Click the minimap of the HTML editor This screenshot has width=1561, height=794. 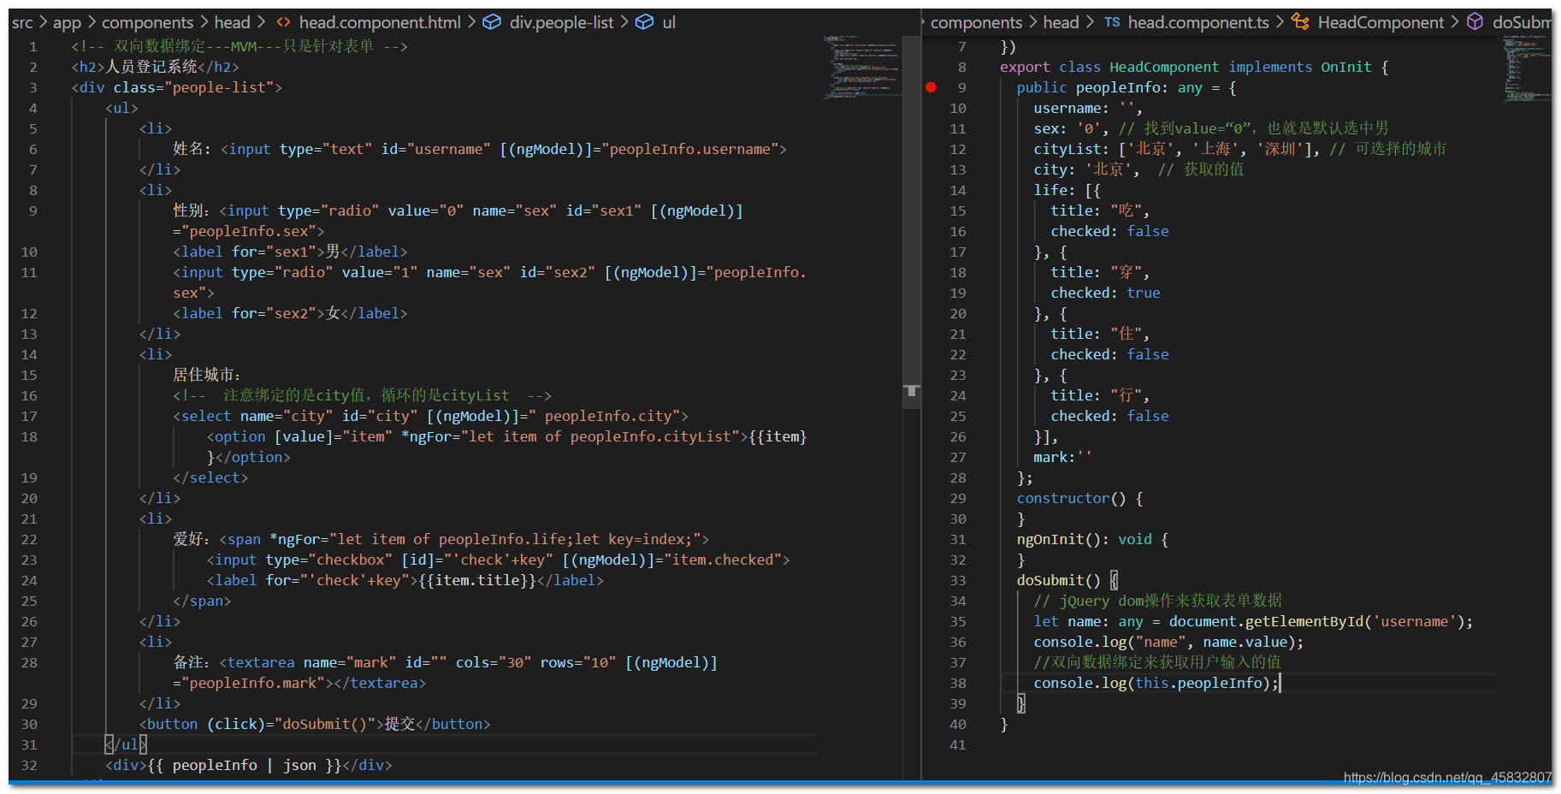(862, 67)
